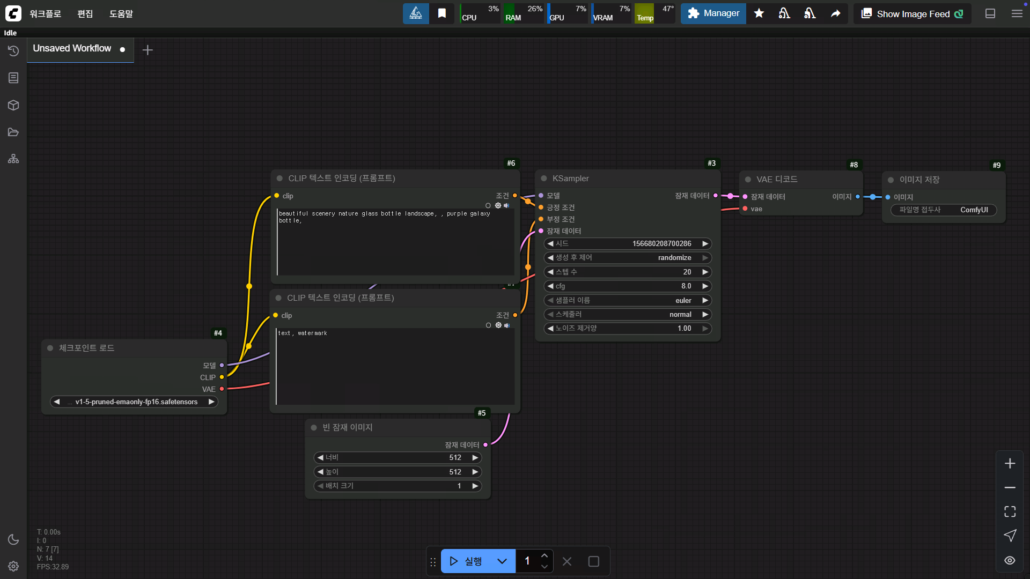
Task: Click the Manager button
Action: coord(713,13)
